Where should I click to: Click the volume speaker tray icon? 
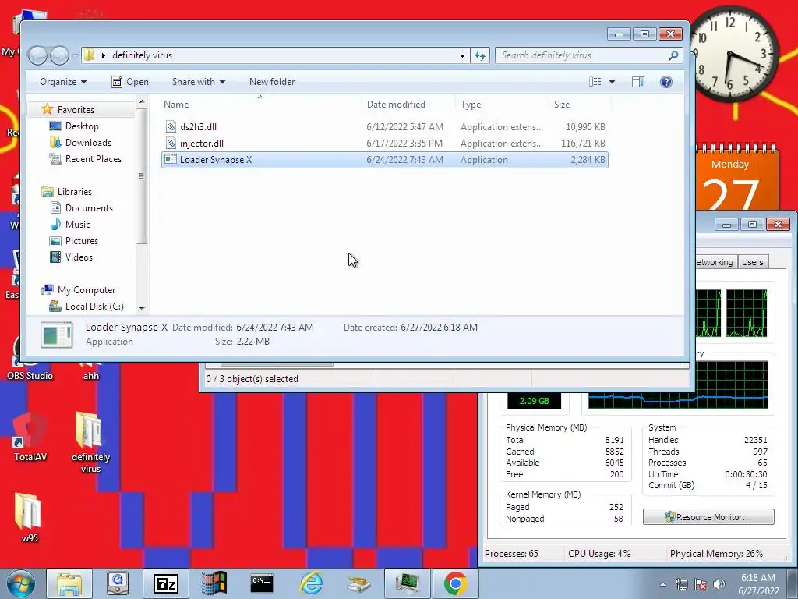(x=719, y=584)
